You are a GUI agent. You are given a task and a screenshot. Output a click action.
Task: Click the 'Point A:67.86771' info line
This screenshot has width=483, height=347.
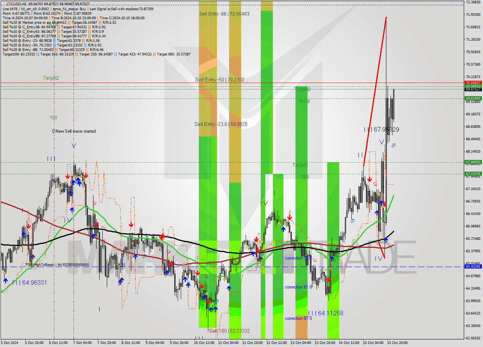[x=16, y=13]
